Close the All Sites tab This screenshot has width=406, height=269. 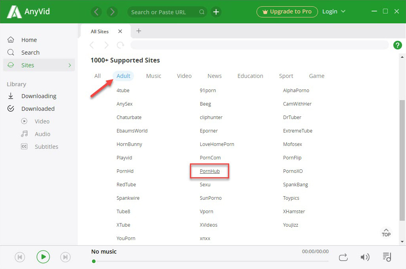pyautogui.click(x=120, y=31)
